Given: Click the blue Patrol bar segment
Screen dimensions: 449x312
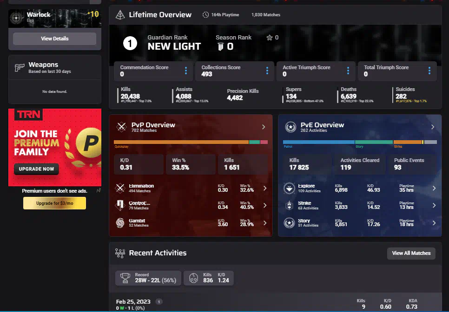Looking at the screenshot, I should point(318,142).
